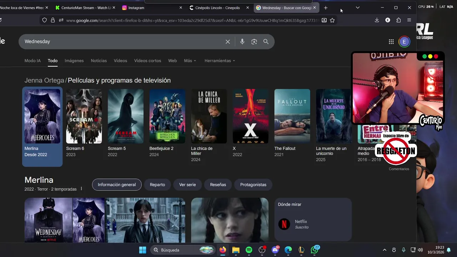
Task: Open the Protagonistas chip
Action: pyautogui.click(x=253, y=185)
